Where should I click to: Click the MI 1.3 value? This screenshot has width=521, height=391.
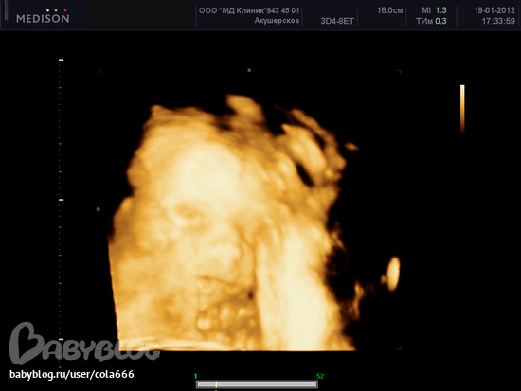(x=434, y=10)
